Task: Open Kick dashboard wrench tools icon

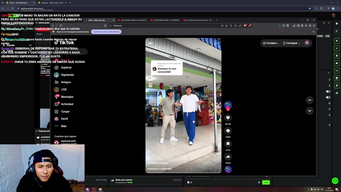Action: (x=337, y=86)
